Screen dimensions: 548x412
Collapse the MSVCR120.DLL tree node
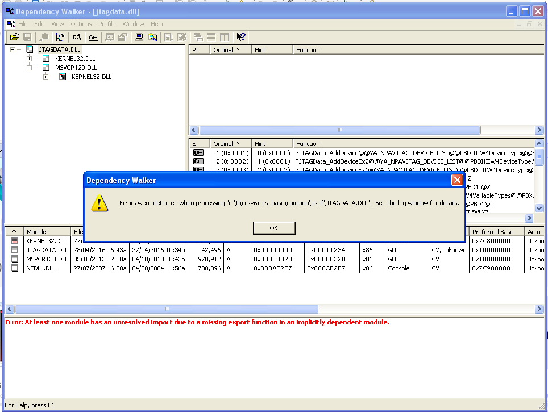click(x=30, y=68)
